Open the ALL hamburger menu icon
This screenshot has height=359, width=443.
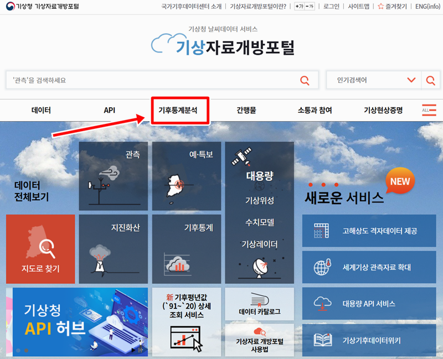(429, 110)
